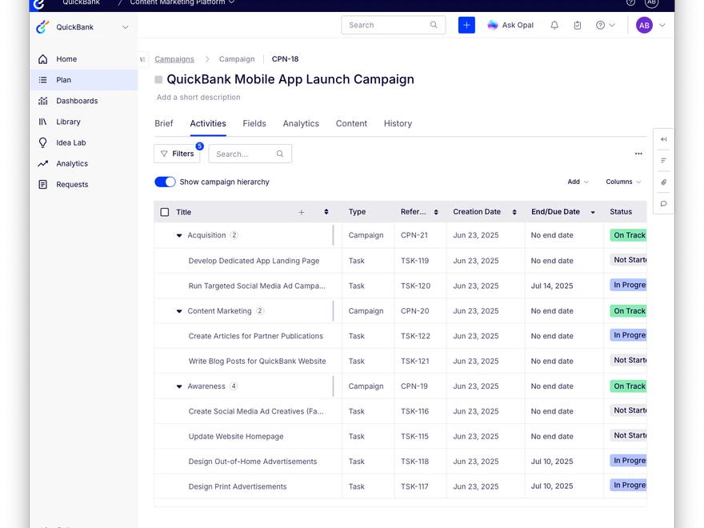Viewport: 704px width, 528px height.
Task: Collapse the Awareness campaign row
Action: click(x=179, y=386)
